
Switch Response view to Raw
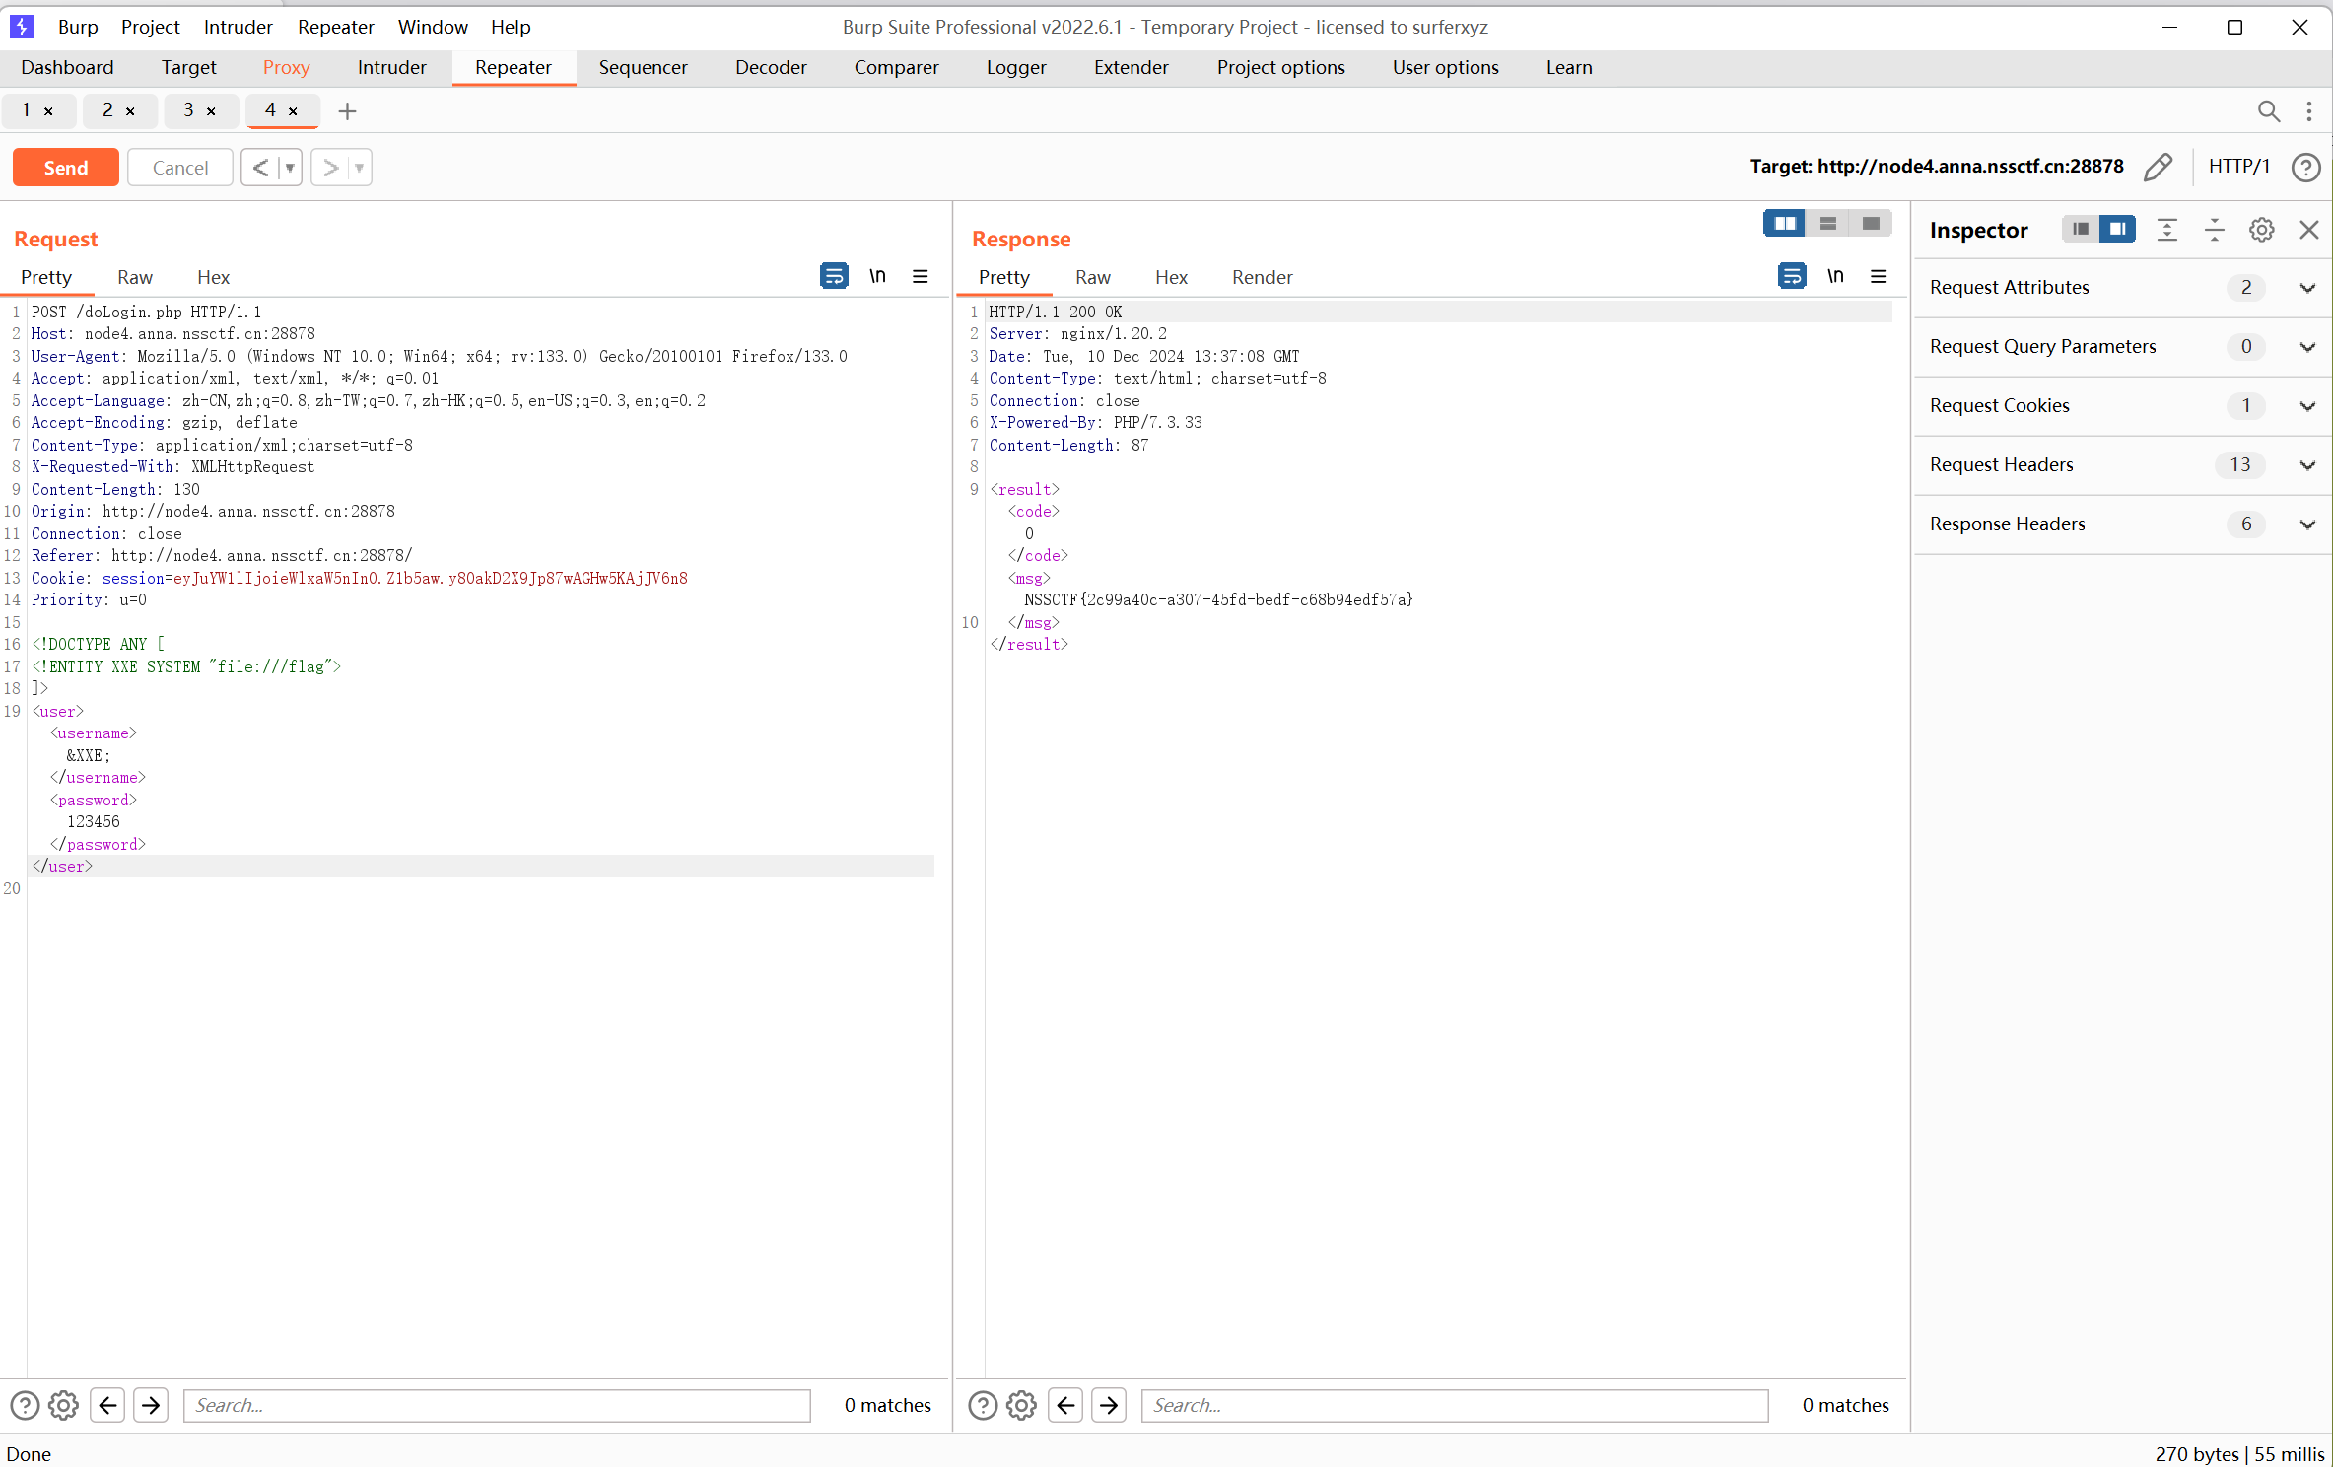[x=1092, y=277]
